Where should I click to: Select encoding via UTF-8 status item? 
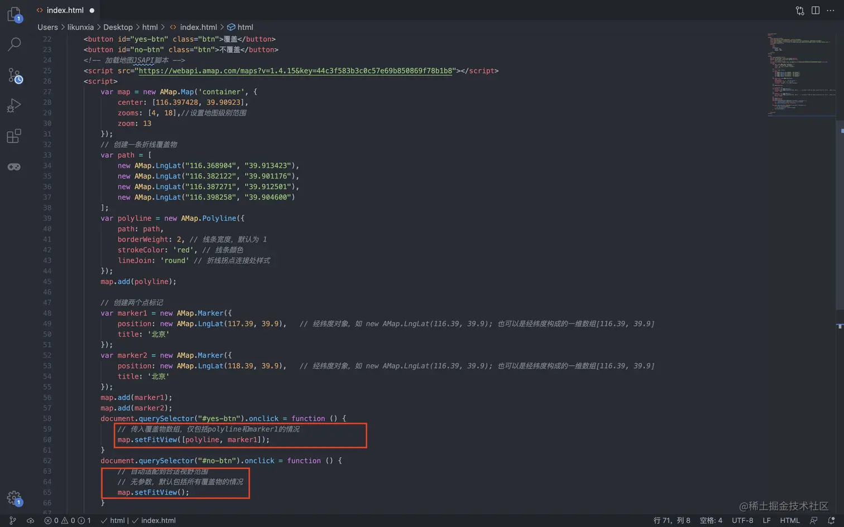pyautogui.click(x=742, y=520)
